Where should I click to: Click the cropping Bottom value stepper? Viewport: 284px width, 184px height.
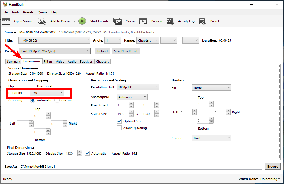pyautogui.click(x=48, y=132)
